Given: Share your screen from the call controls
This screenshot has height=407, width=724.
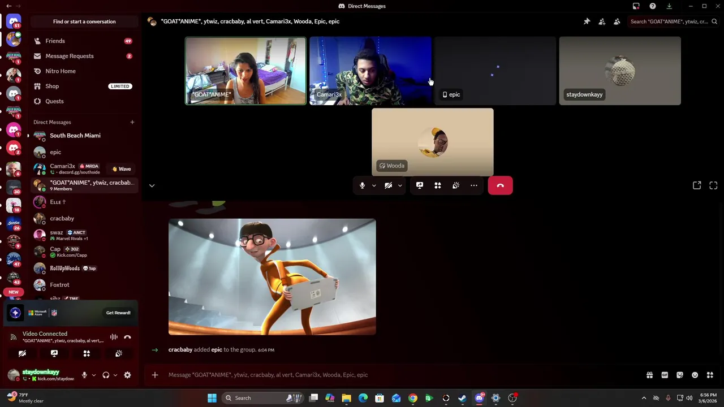Looking at the screenshot, I should (x=420, y=185).
